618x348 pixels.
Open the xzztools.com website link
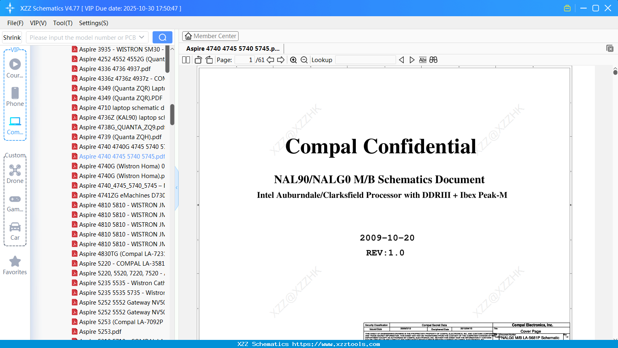336,344
